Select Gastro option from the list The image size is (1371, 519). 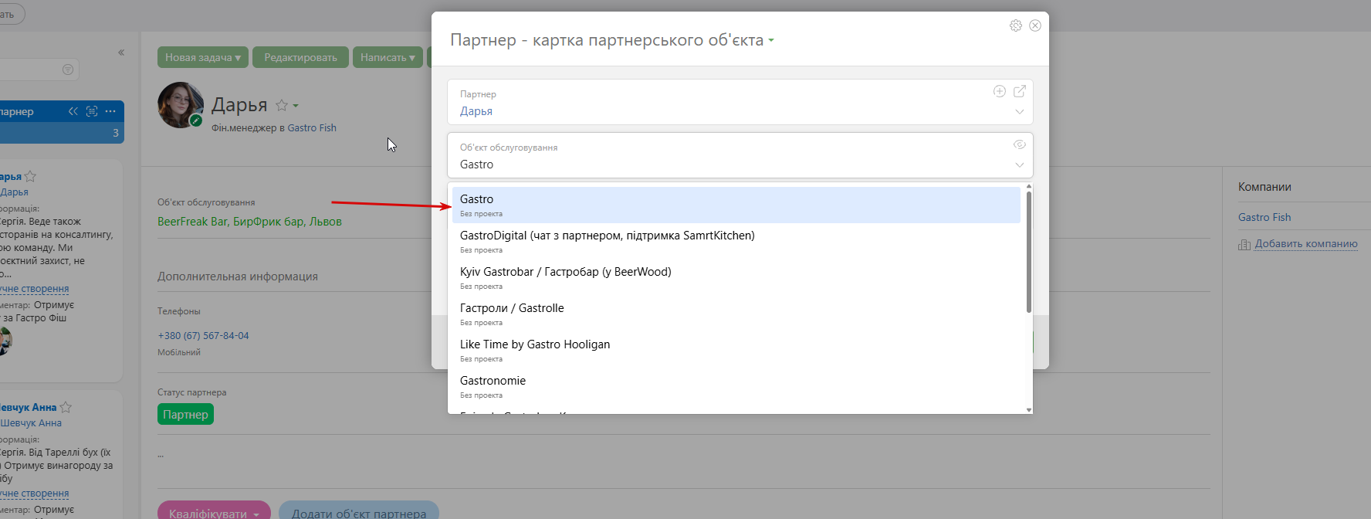[x=736, y=205]
